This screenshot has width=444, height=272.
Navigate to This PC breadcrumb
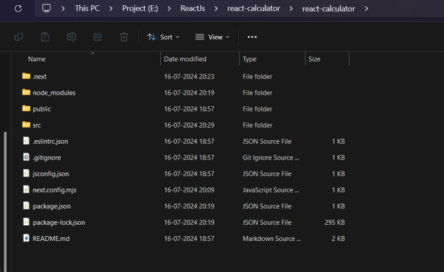coord(87,9)
